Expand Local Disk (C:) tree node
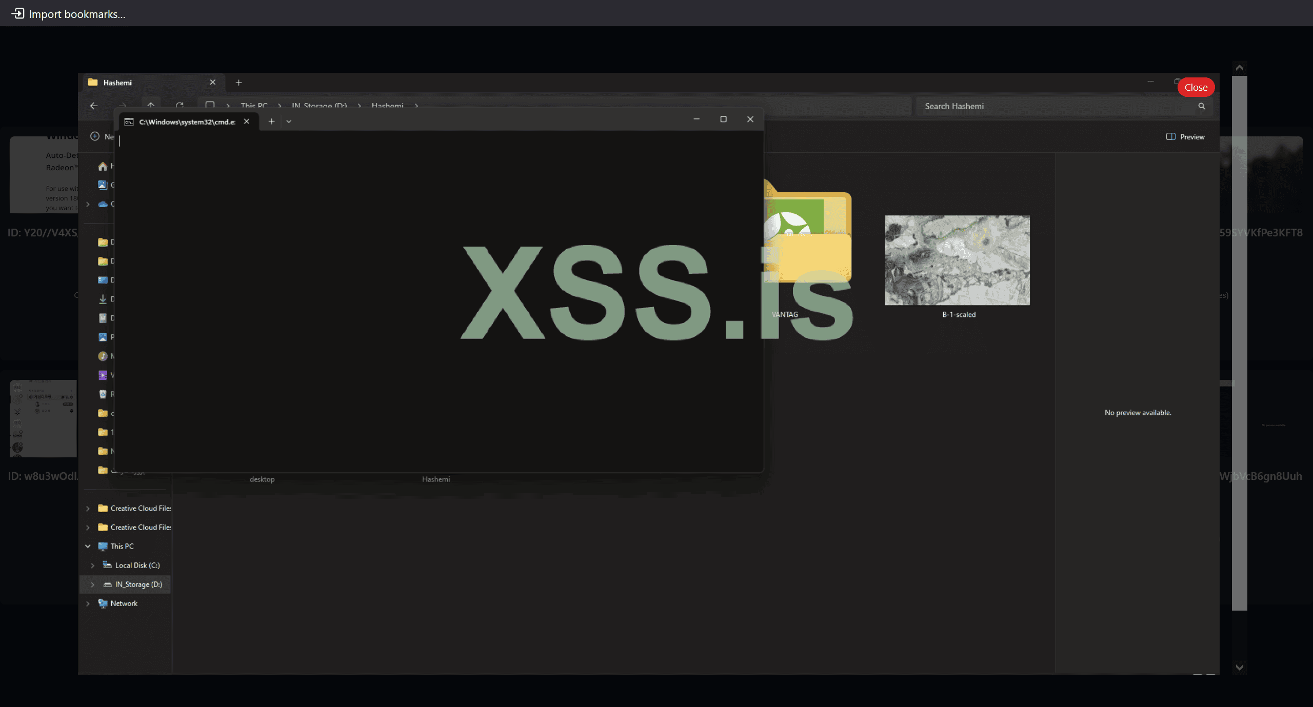This screenshot has height=707, width=1313. point(92,565)
